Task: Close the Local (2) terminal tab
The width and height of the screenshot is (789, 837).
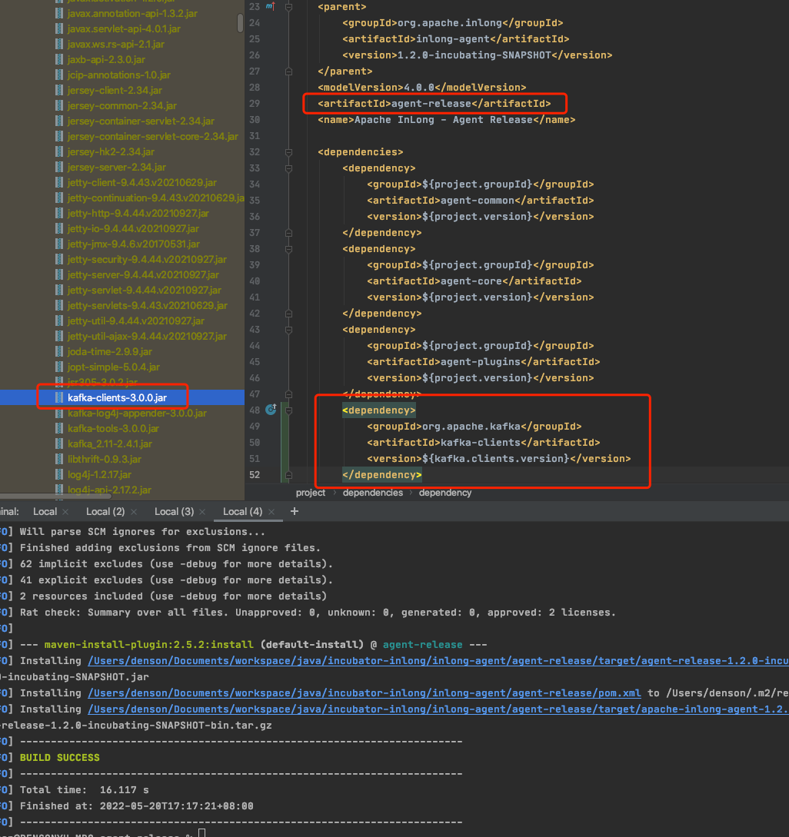Action: point(134,512)
